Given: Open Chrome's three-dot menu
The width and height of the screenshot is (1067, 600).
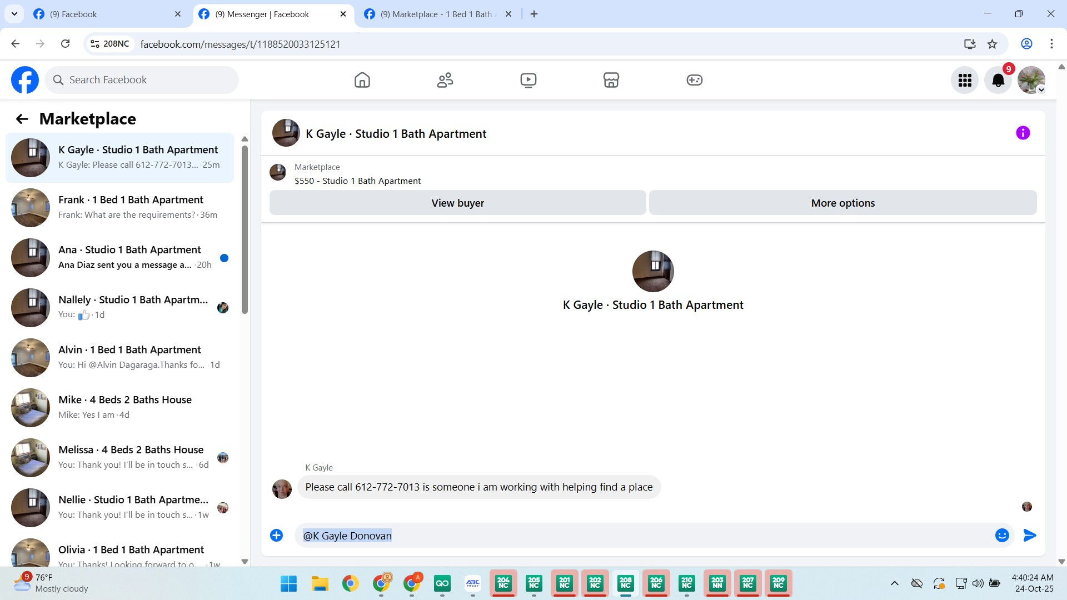Looking at the screenshot, I should [1051, 44].
